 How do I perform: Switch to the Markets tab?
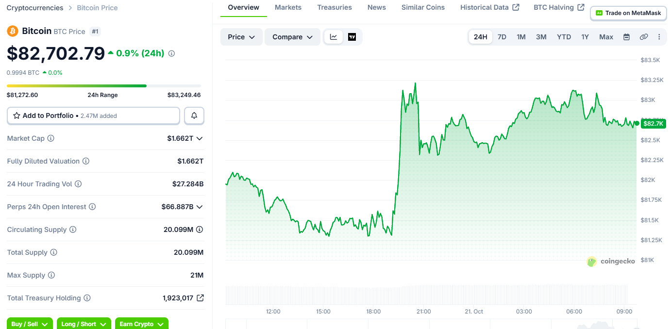pos(288,7)
